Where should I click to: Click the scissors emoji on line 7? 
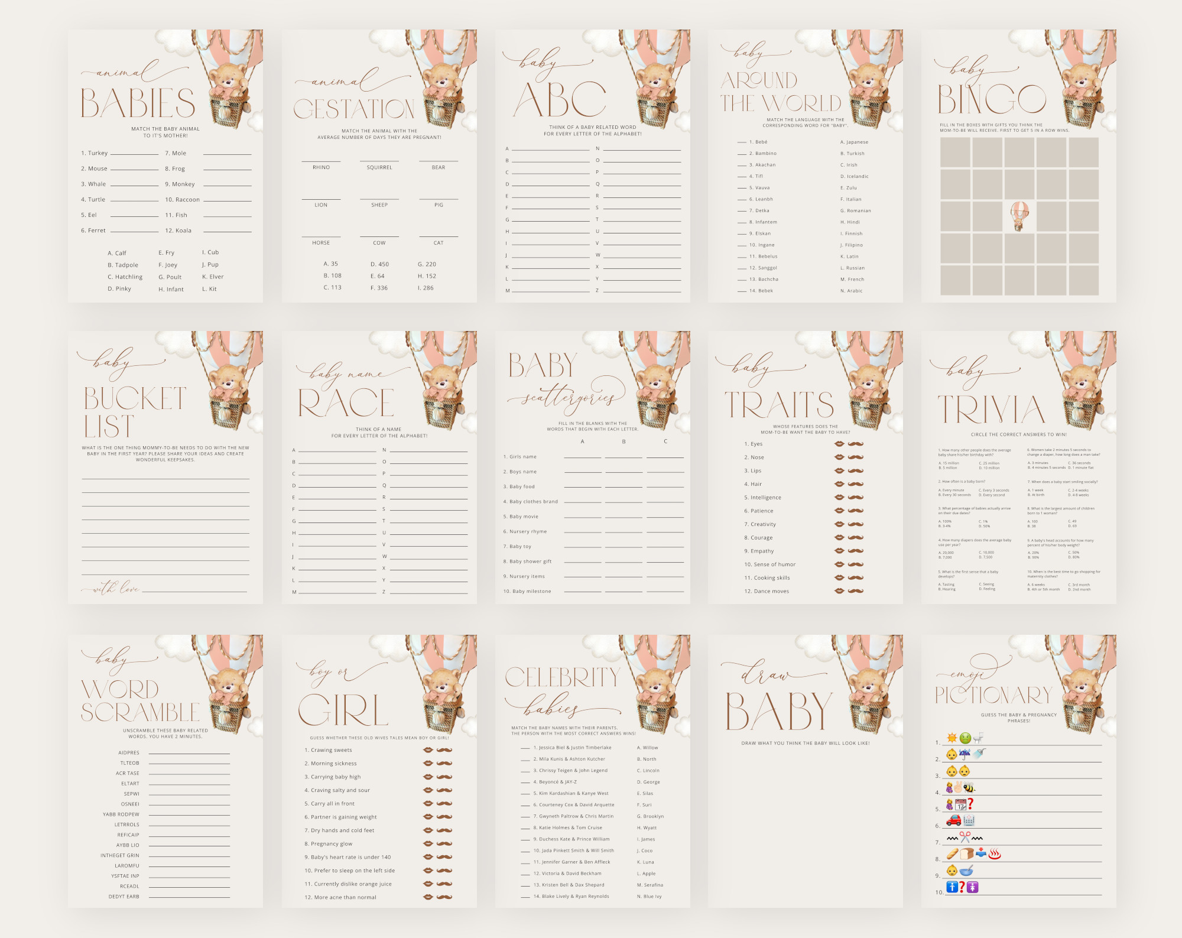point(965,837)
